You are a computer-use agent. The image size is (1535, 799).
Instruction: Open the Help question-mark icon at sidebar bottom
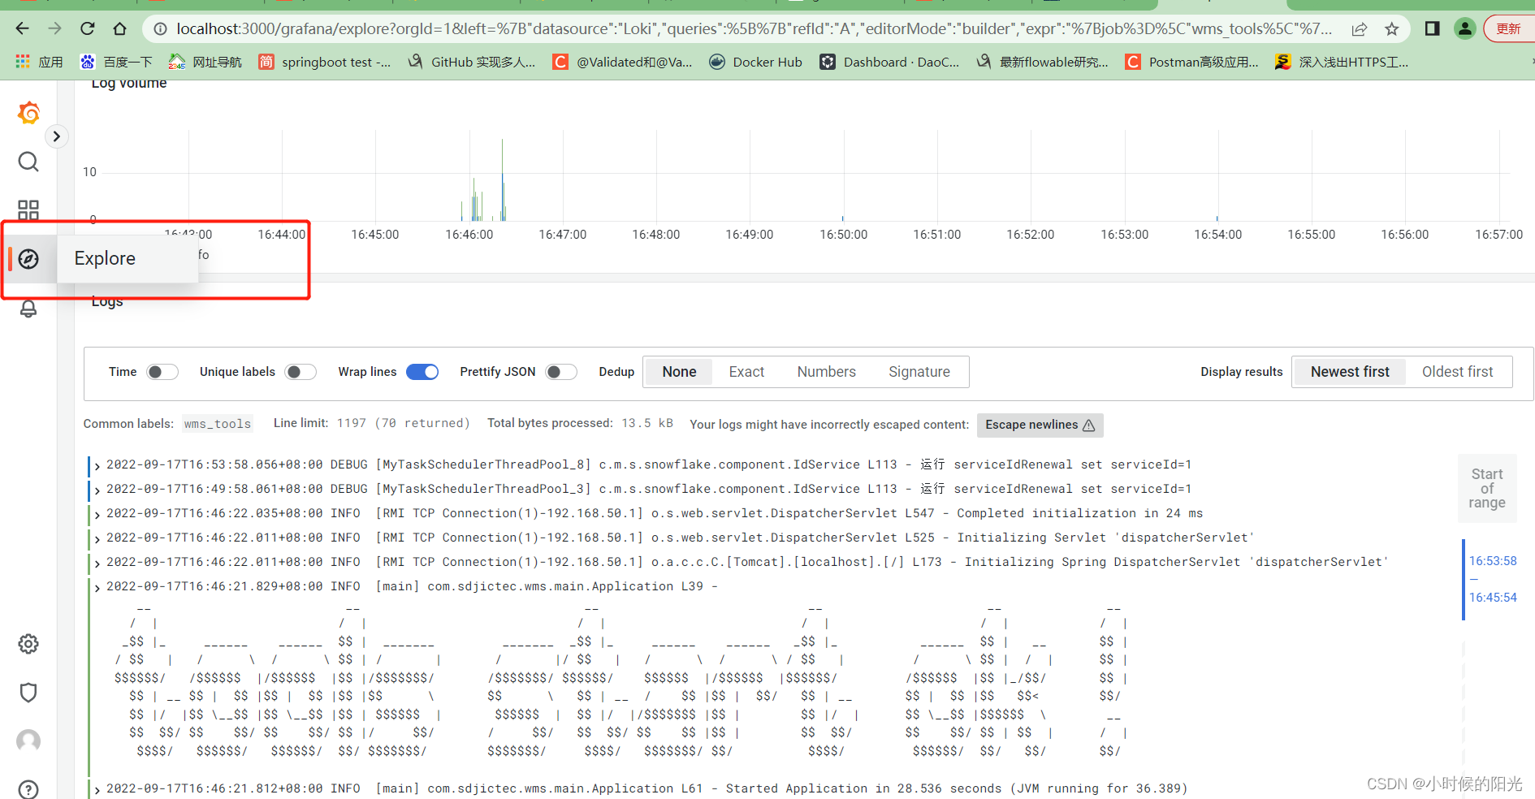coord(28,788)
